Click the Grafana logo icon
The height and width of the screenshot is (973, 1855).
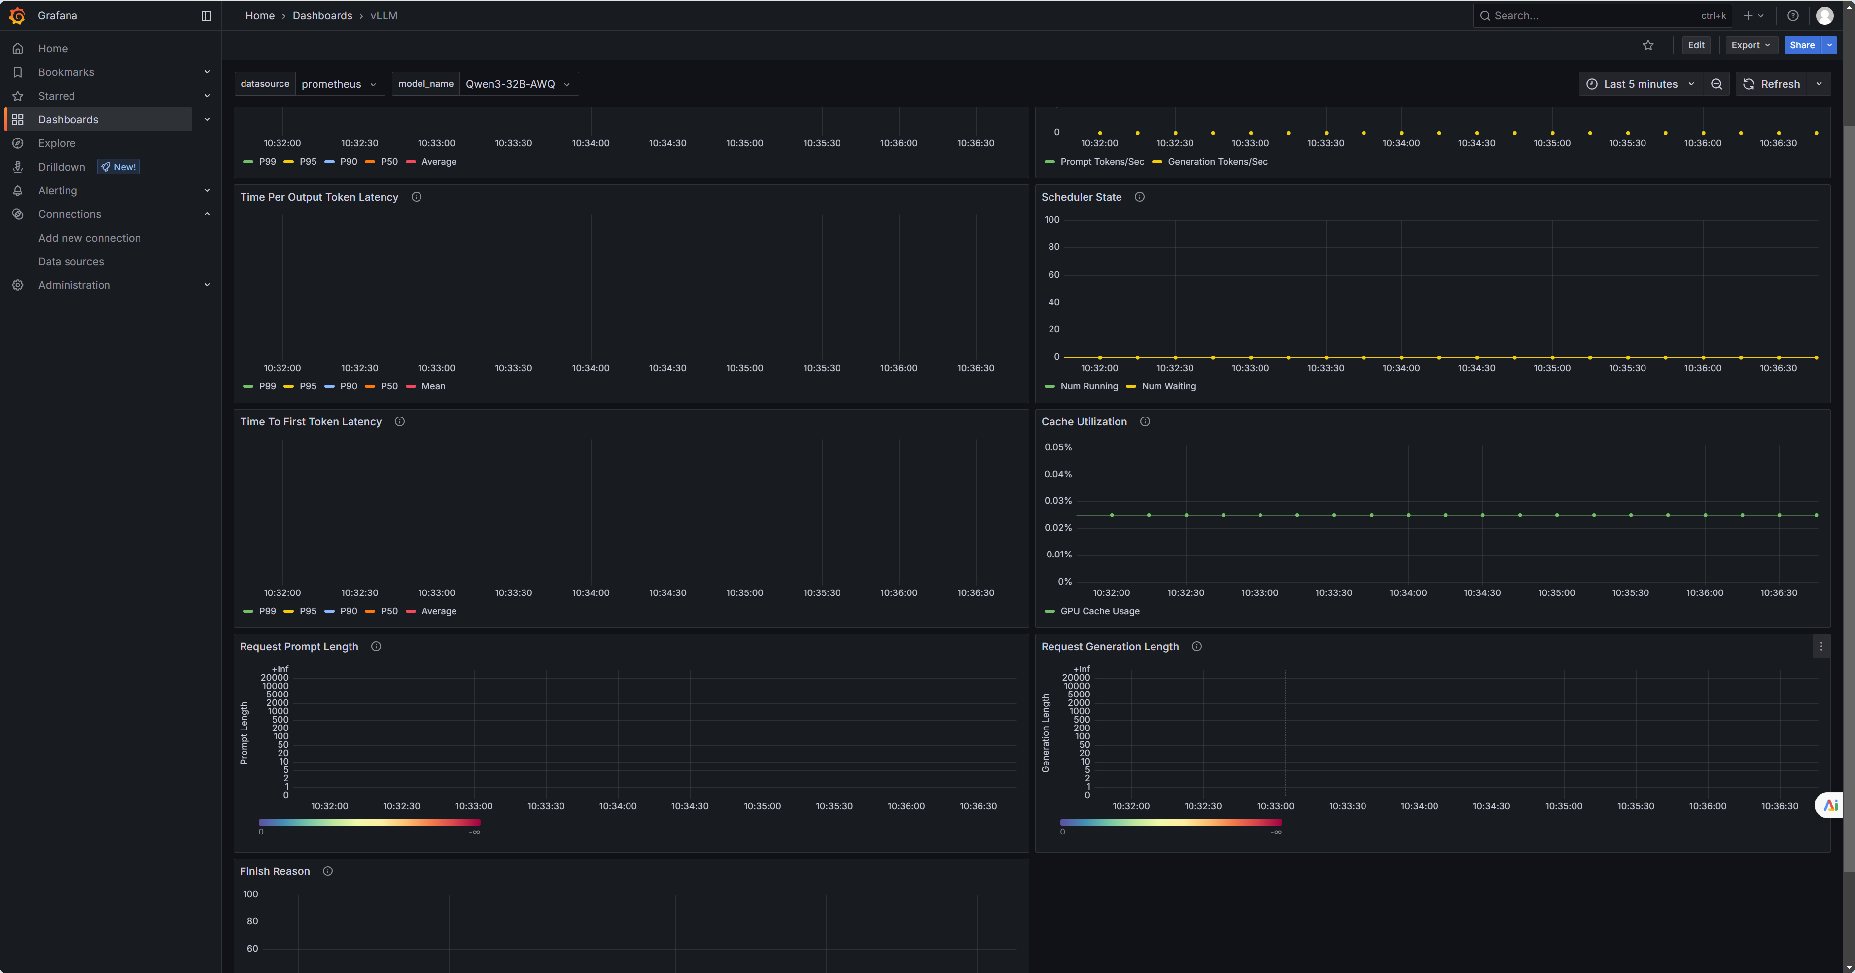(x=17, y=15)
